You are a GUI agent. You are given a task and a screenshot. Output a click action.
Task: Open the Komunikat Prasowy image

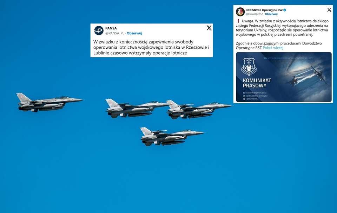(x=284, y=77)
